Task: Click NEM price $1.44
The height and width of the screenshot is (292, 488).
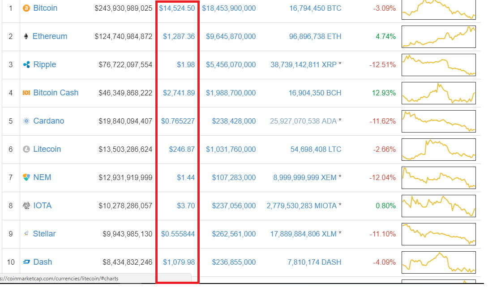Action: point(186,177)
